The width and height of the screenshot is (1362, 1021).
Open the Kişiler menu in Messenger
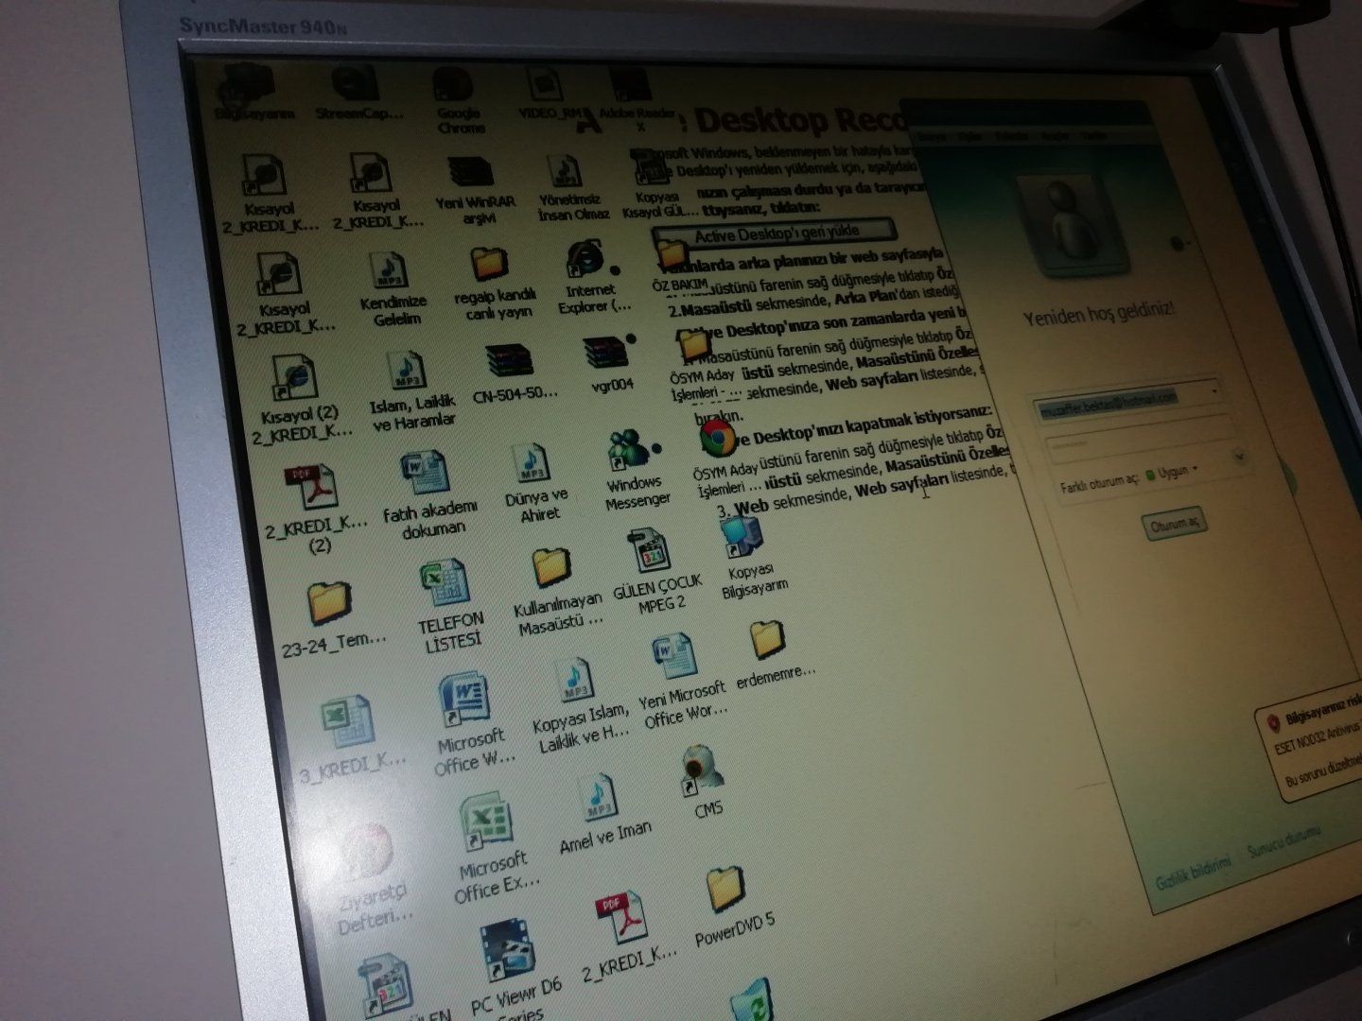[970, 137]
